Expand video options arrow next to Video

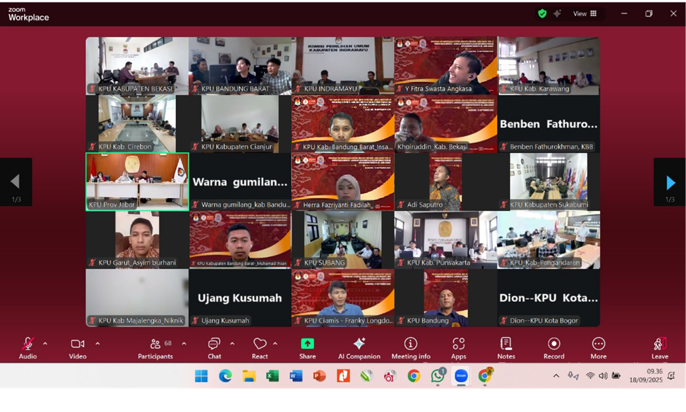point(97,344)
